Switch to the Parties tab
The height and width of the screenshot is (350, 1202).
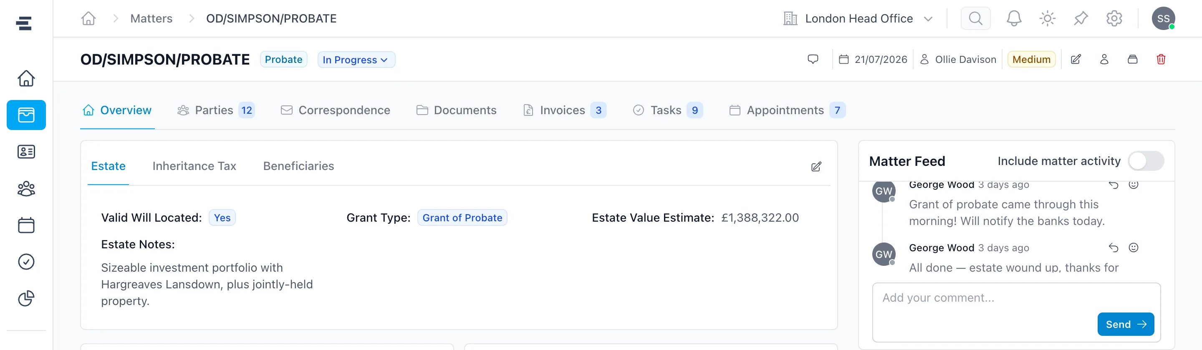216,110
